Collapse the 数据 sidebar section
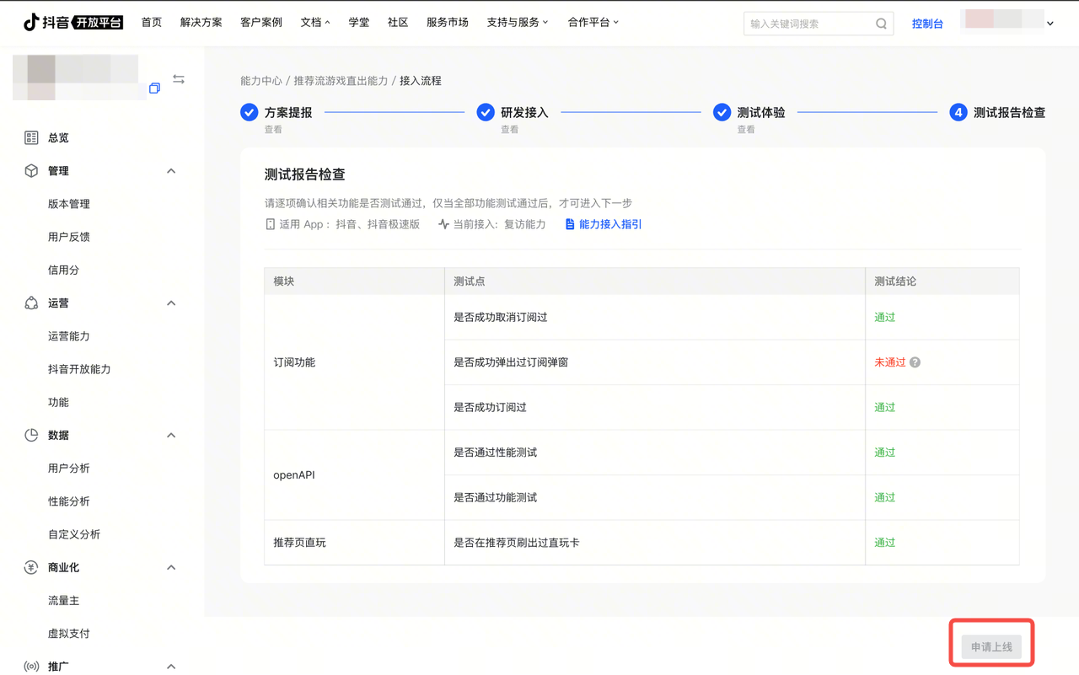 171,436
